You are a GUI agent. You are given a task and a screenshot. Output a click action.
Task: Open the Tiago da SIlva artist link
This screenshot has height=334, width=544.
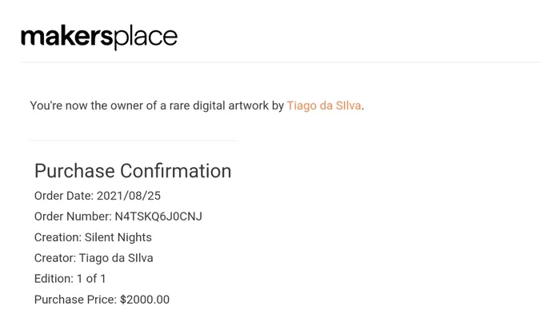[324, 105]
